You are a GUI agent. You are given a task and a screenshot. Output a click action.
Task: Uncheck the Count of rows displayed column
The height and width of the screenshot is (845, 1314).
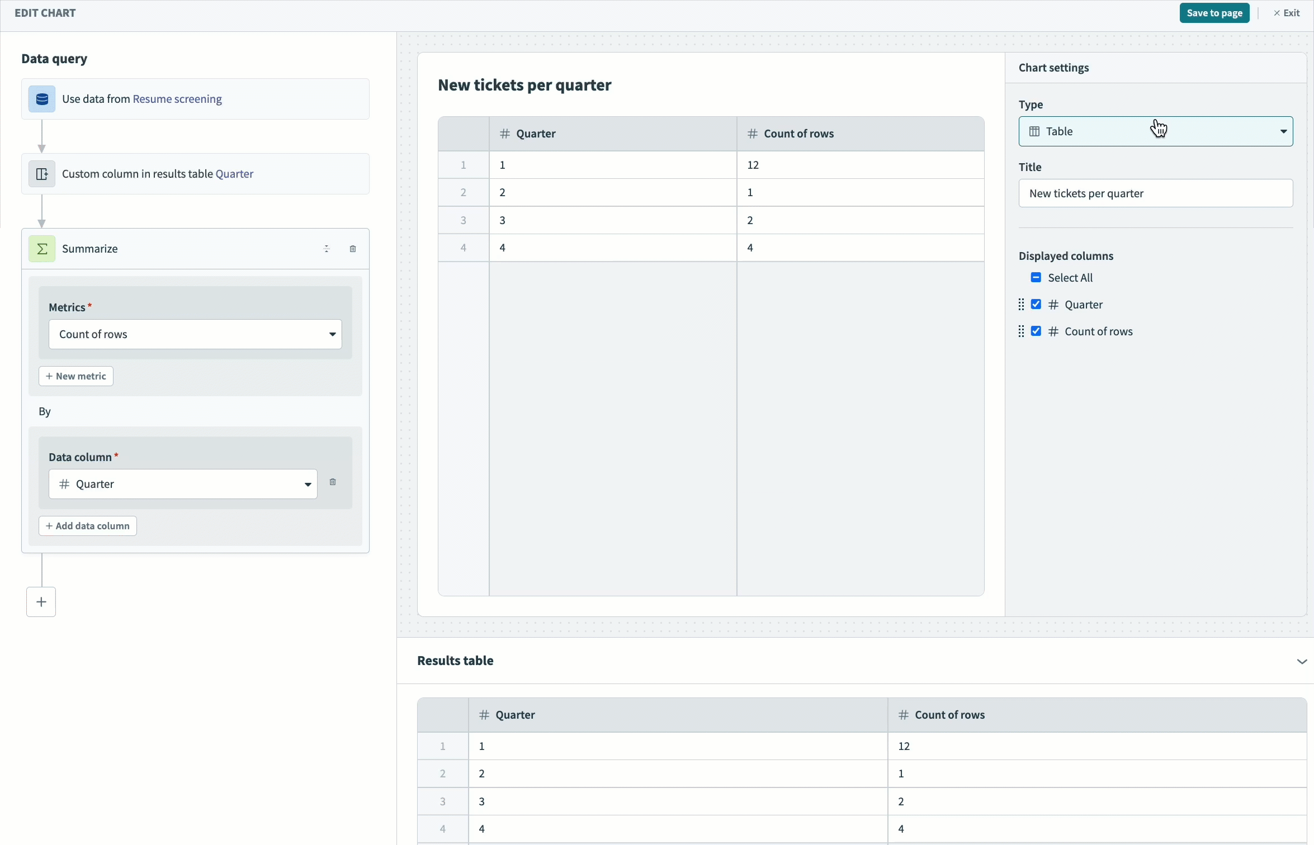1036,331
